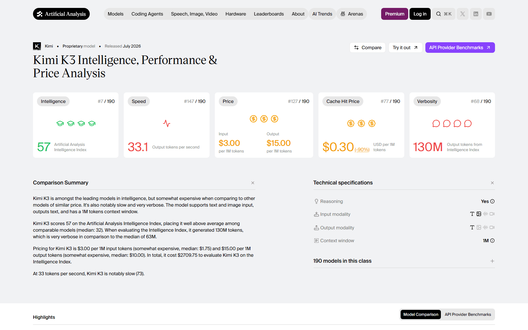The width and height of the screenshot is (528, 330).
Task: Switch to the Model Comparison tab
Action: (x=421, y=314)
